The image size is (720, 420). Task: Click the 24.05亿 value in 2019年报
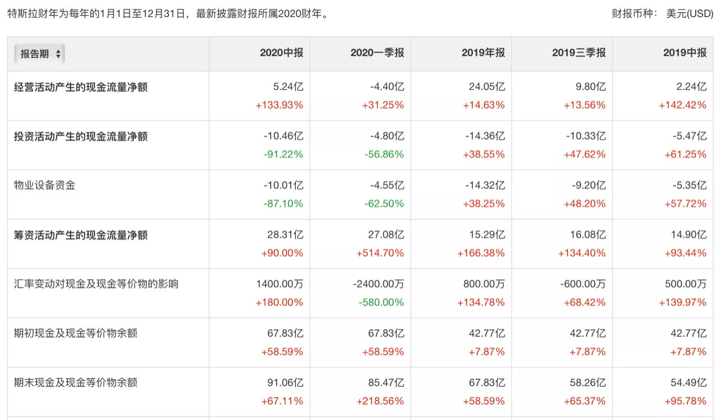click(487, 87)
